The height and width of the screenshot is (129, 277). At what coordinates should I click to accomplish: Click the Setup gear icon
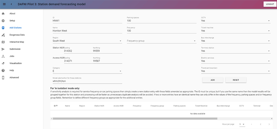[x=3, y=21]
